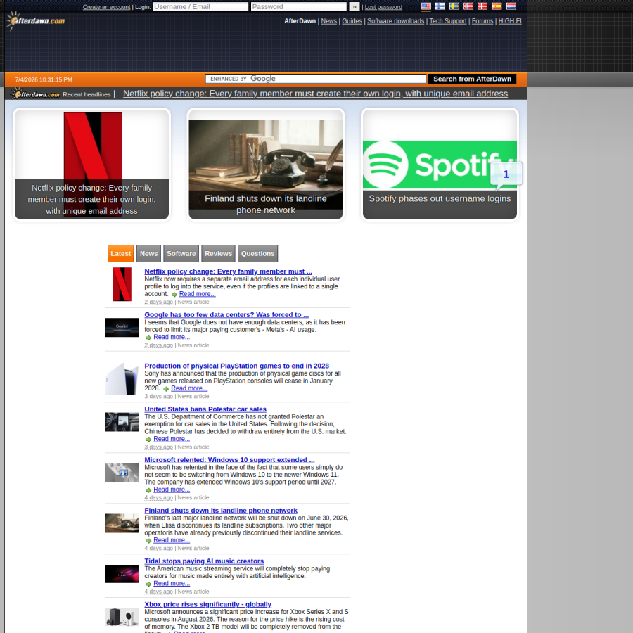Open the featured Finland landline card
The height and width of the screenshot is (633, 633).
[x=266, y=165]
